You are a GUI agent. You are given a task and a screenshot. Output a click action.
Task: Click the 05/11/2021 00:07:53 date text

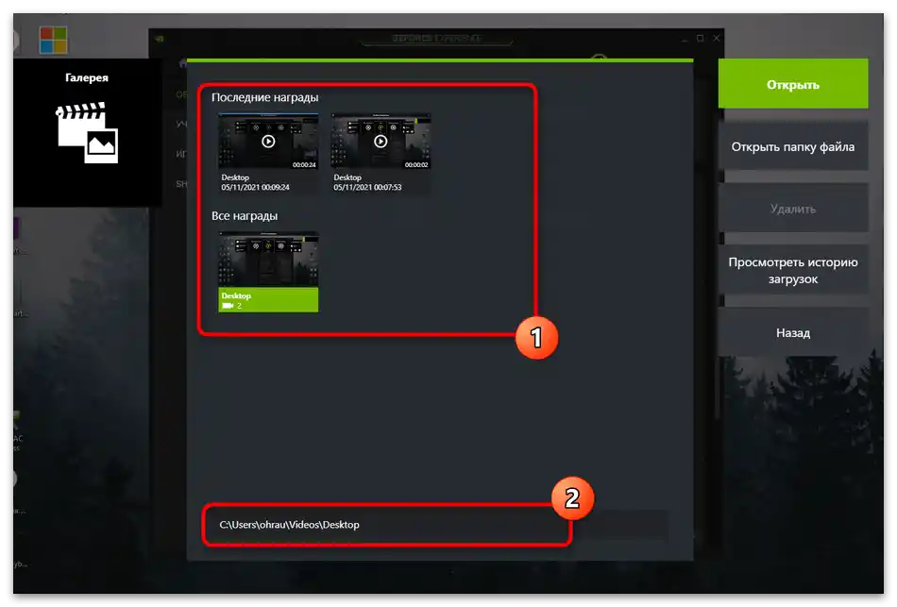367,187
